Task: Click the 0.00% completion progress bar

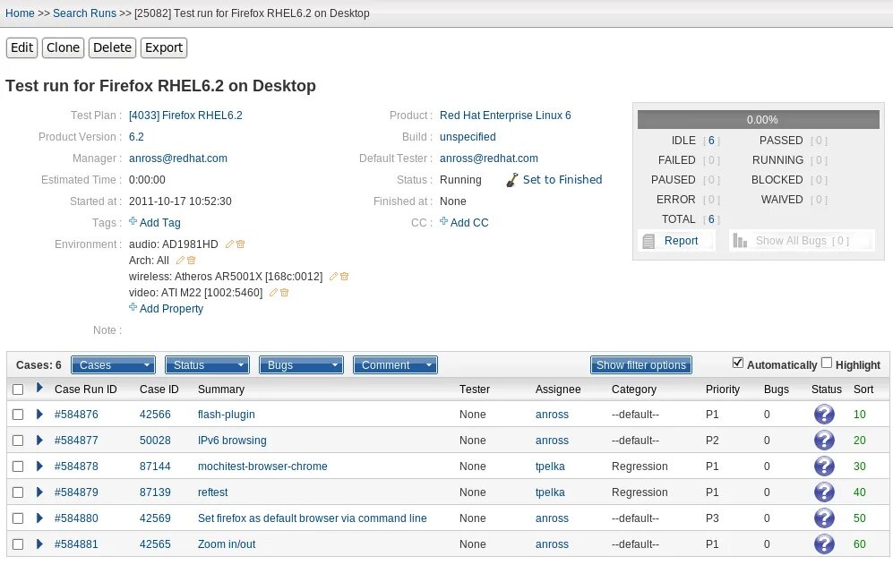Action: (759, 120)
